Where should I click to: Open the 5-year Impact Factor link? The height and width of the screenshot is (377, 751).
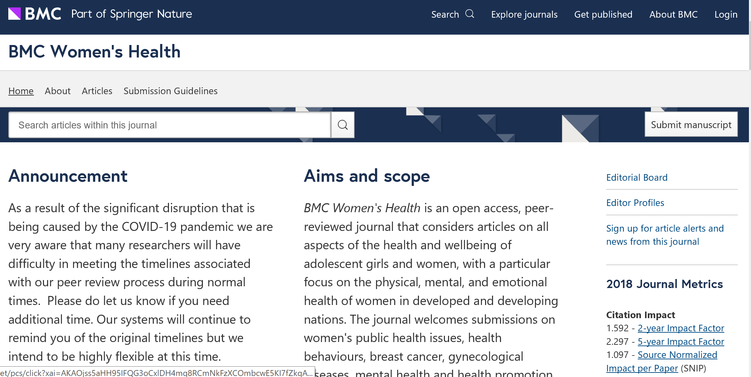681,342
